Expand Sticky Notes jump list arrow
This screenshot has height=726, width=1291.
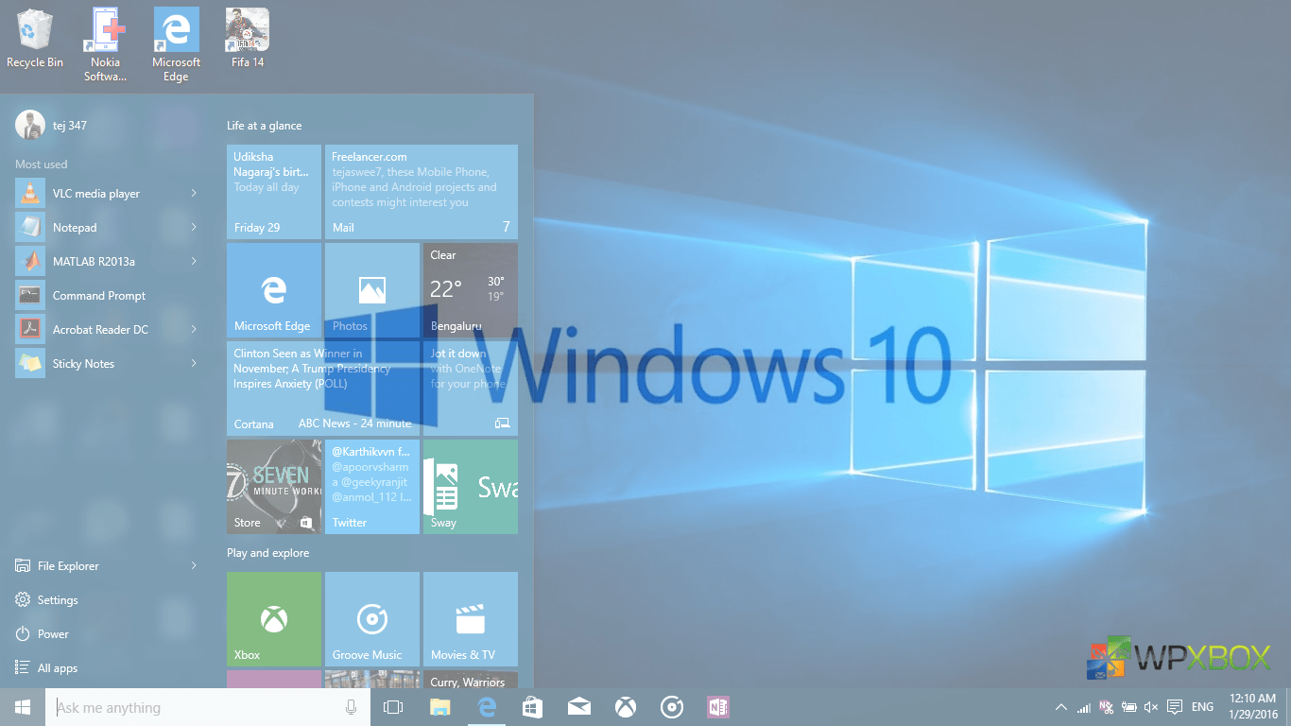tap(194, 364)
